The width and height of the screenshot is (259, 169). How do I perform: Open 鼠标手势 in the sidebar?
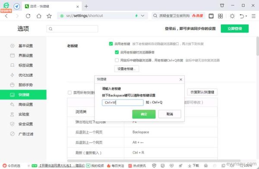(23, 85)
